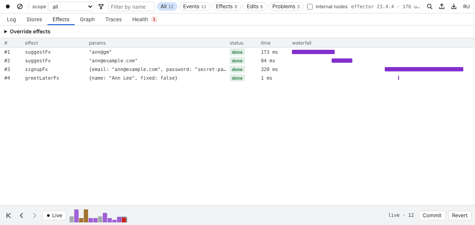Open the scope dropdown set to all
475x225 pixels.
[71, 6]
